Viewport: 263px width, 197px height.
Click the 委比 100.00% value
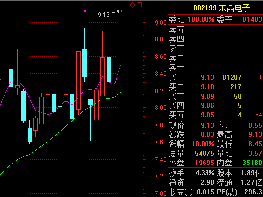click(x=201, y=19)
